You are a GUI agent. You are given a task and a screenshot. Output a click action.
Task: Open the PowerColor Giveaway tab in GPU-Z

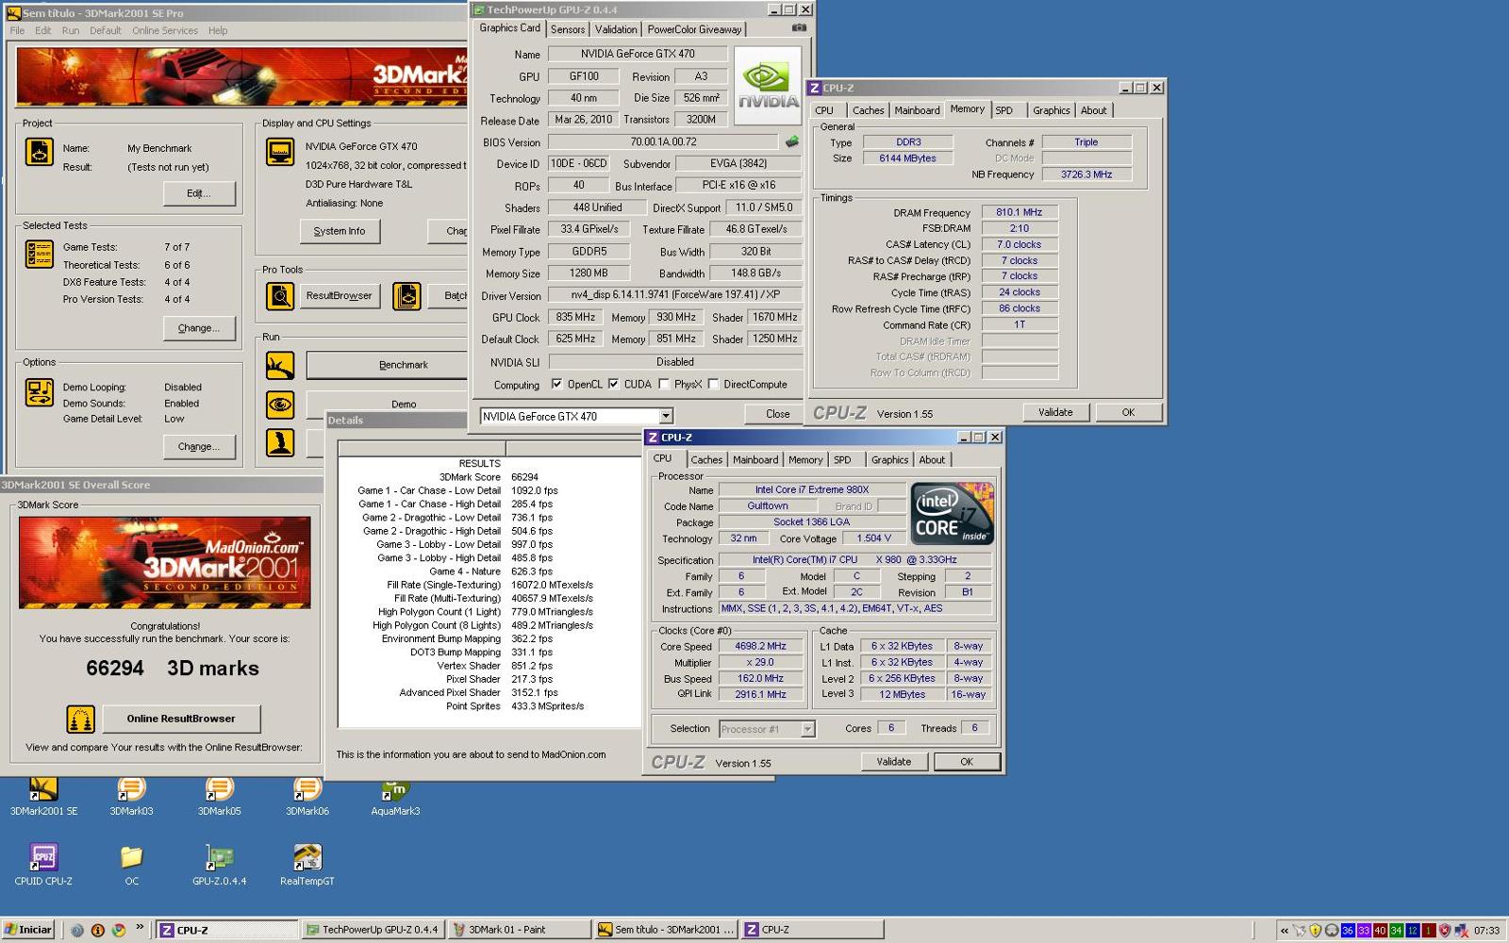coord(694,29)
